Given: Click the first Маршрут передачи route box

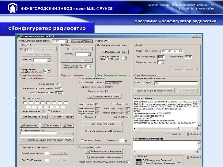Looking at the screenshot, I should pyautogui.click(x=25, y=103).
